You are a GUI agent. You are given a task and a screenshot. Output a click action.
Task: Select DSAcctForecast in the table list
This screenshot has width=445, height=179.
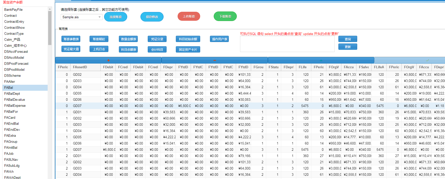(25, 51)
